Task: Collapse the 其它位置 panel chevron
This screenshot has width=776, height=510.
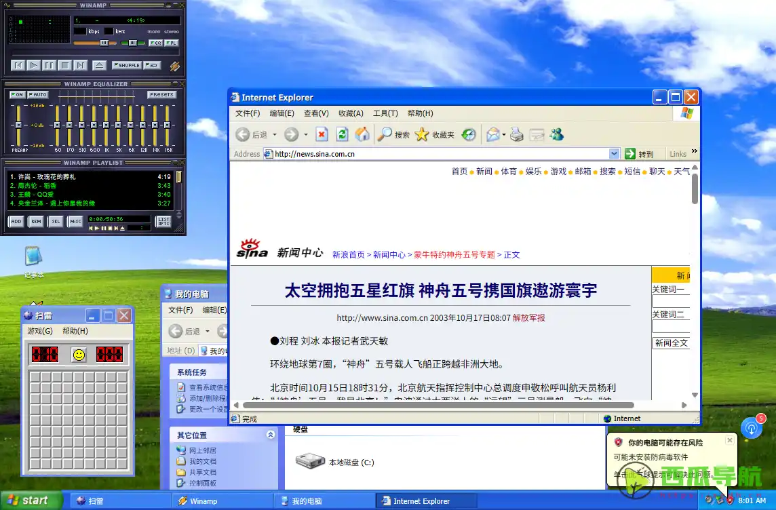Action: coord(271,434)
